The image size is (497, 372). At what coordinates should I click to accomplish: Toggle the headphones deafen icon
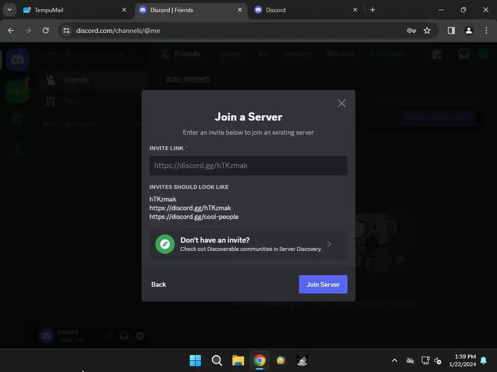124,336
